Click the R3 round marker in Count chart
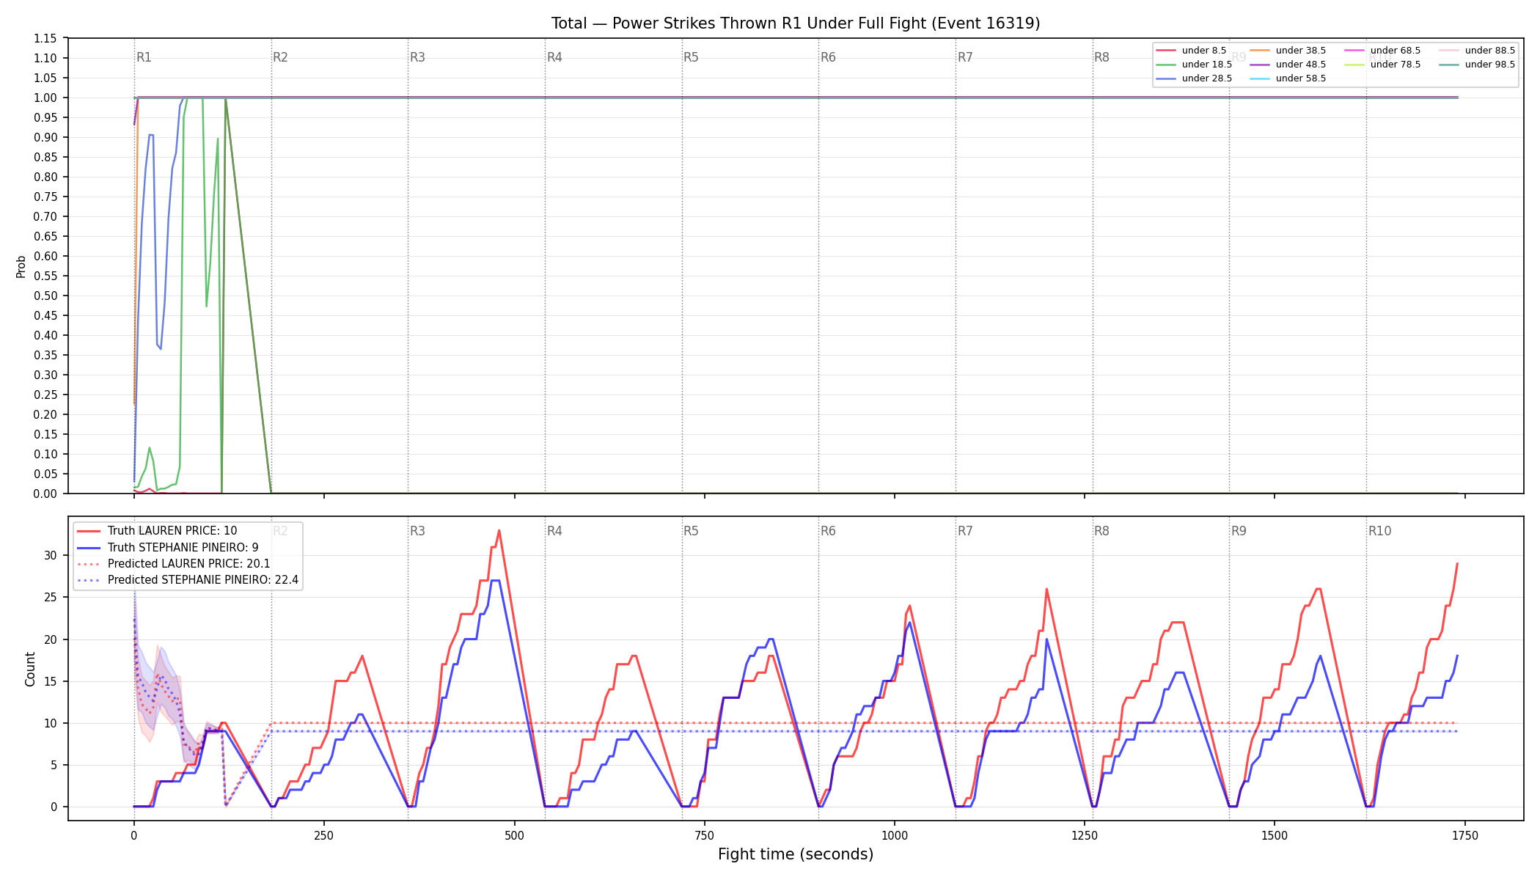Image resolution: width=1540 pixels, height=880 pixels. [417, 531]
